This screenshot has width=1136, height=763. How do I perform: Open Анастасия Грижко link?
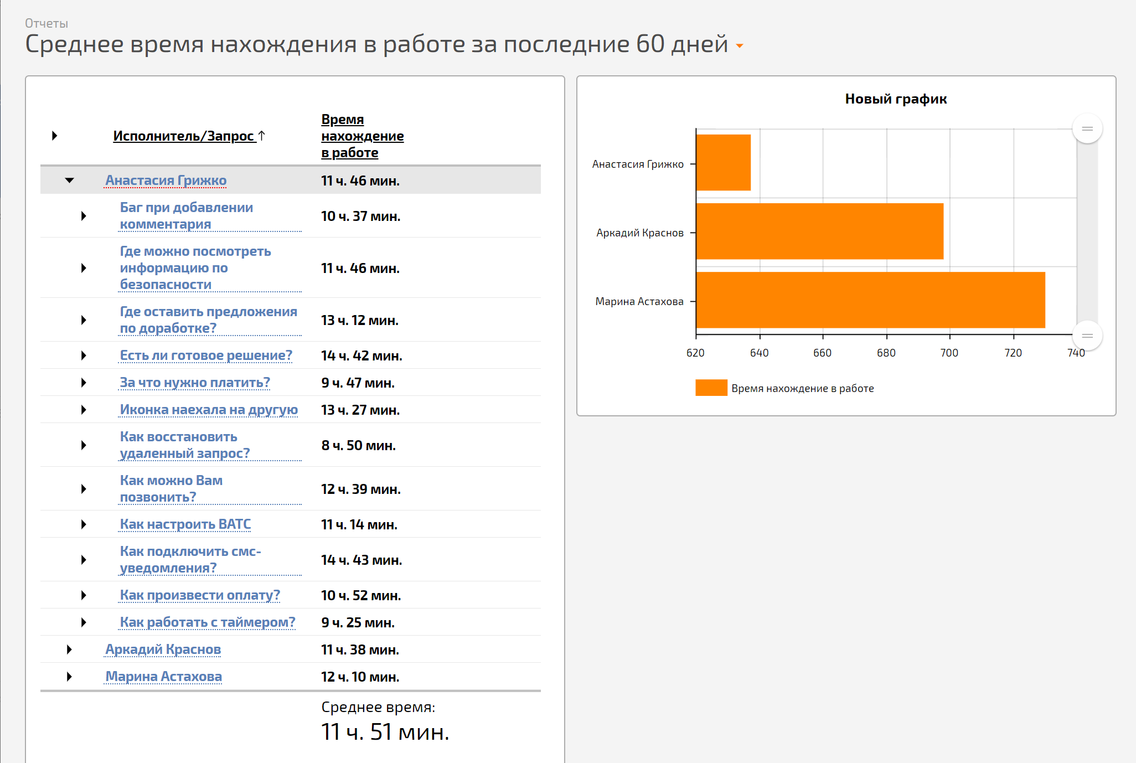(x=166, y=181)
